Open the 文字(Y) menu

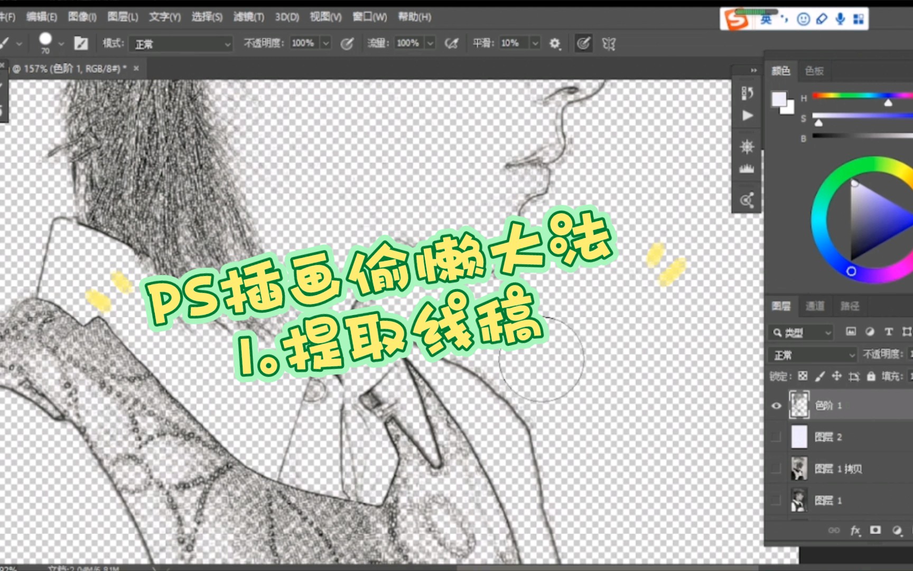coord(165,17)
